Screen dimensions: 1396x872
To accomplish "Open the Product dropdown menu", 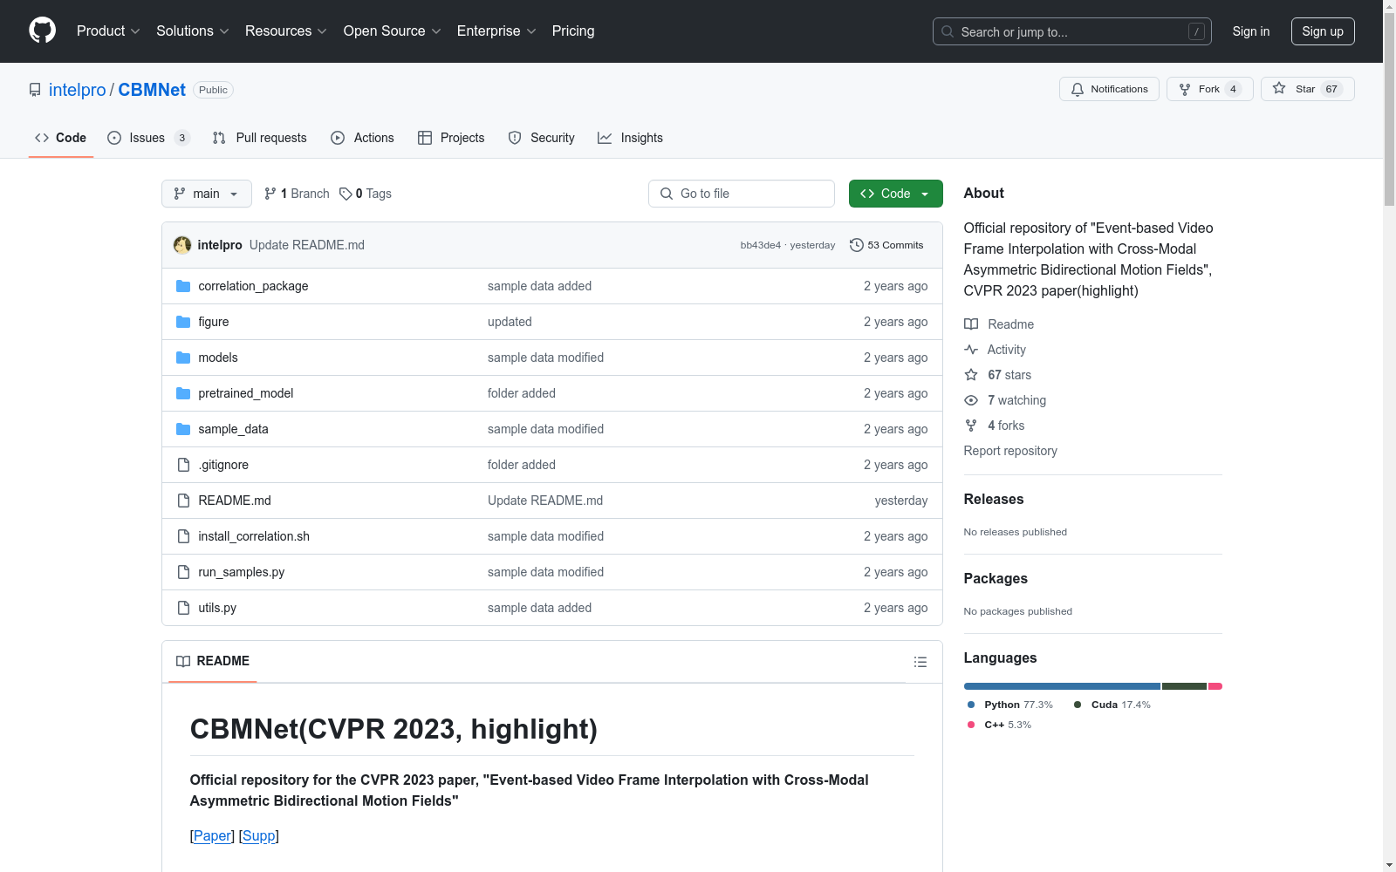I will pyautogui.click(x=108, y=31).
